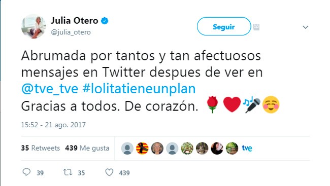Click the microphone emoji
The image size is (330, 186).
pos(252,105)
